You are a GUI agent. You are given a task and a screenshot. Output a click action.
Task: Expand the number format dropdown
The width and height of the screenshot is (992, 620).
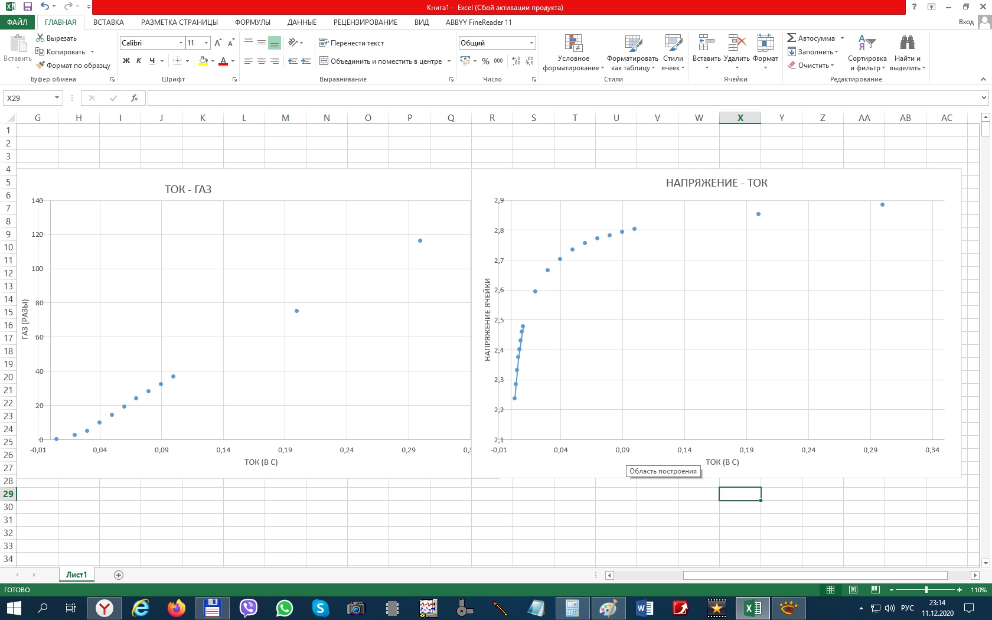[531, 43]
